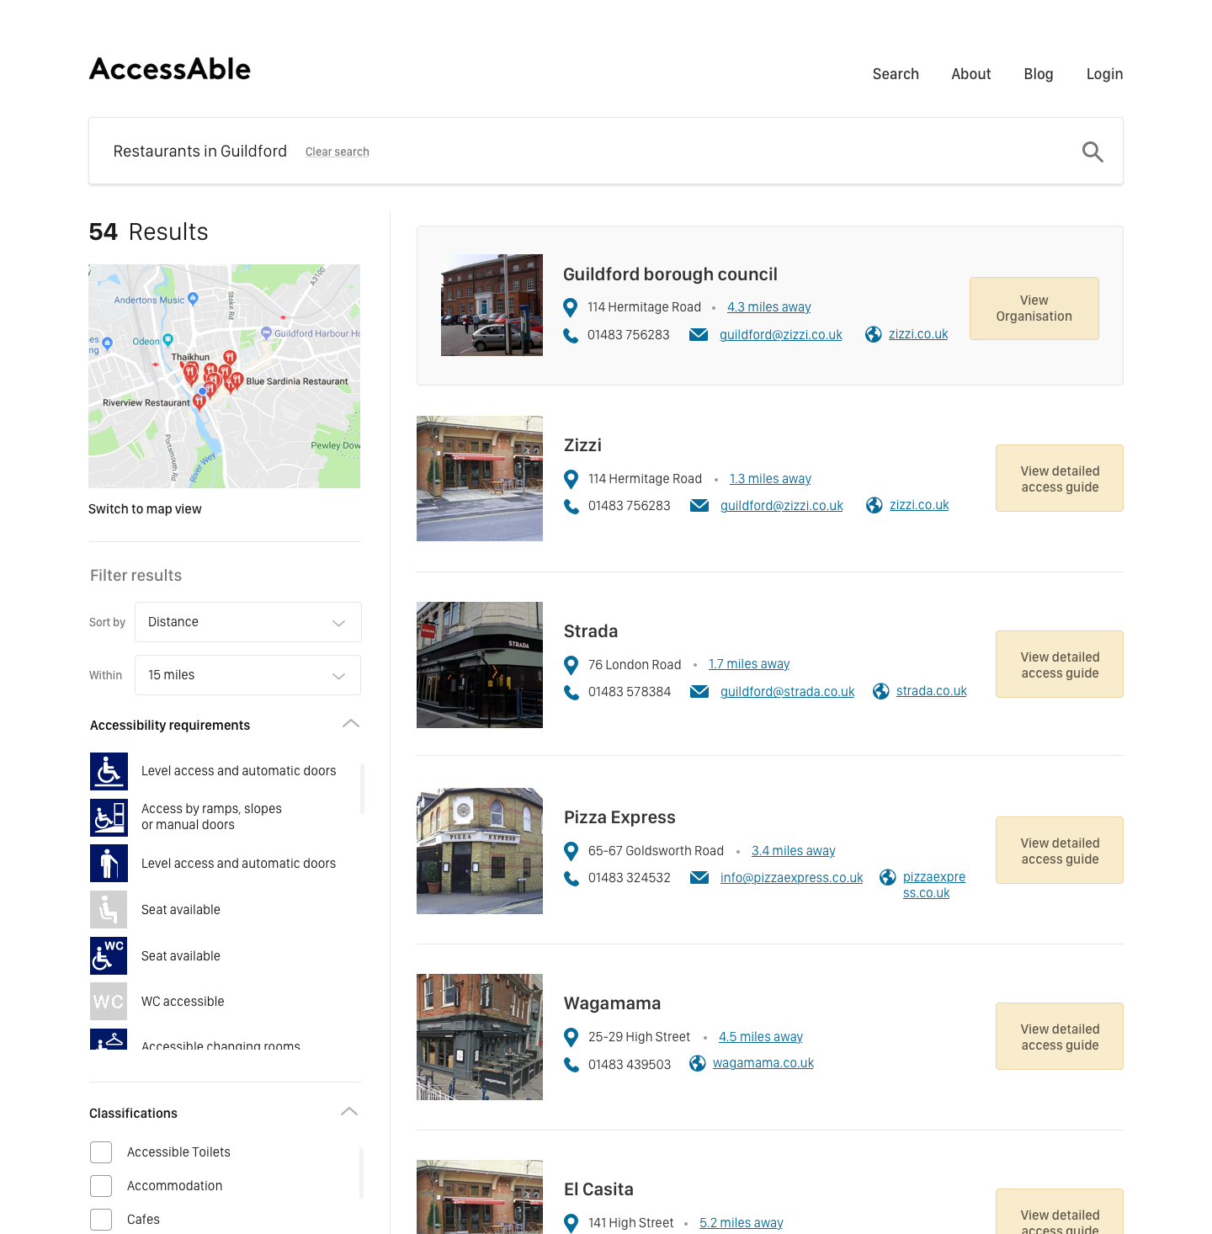Viewport: 1212px width, 1234px height.
Task: Open the Zizzi restaurant photo
Action: [x=480, y=478]
